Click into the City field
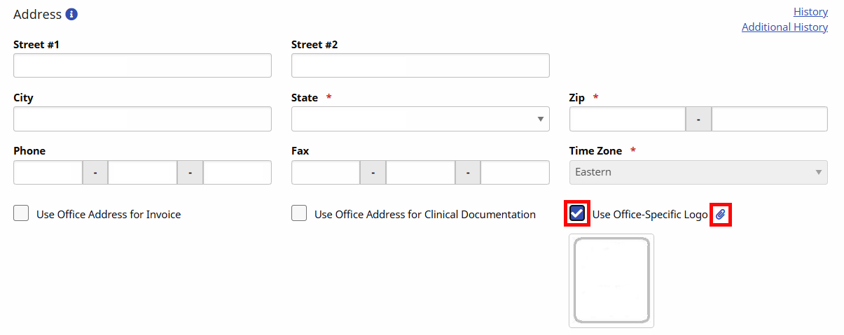 [142, 119]
